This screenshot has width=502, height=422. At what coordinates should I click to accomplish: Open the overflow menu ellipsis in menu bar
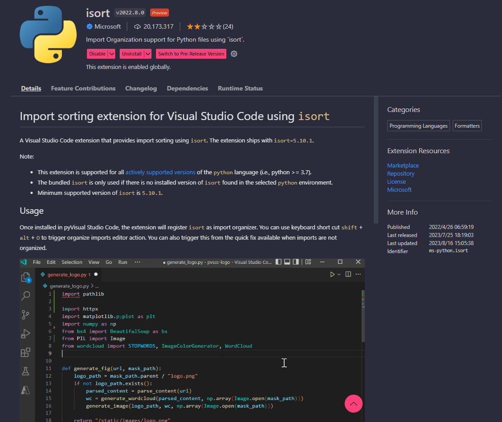[x=137, y=262]
